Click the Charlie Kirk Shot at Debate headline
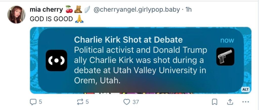The width and height of the screenshot is (259, 110). pos(128,40)
